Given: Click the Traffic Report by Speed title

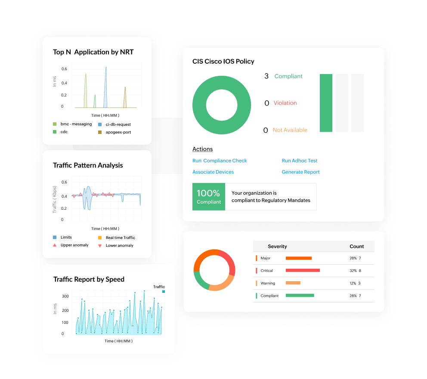Looking at the screenshot, I should [x=89, y=279].
